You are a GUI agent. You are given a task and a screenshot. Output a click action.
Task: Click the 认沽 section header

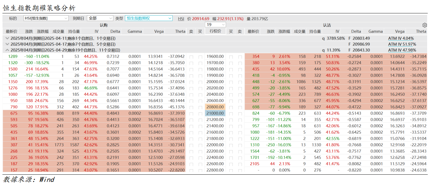[327, 25]
